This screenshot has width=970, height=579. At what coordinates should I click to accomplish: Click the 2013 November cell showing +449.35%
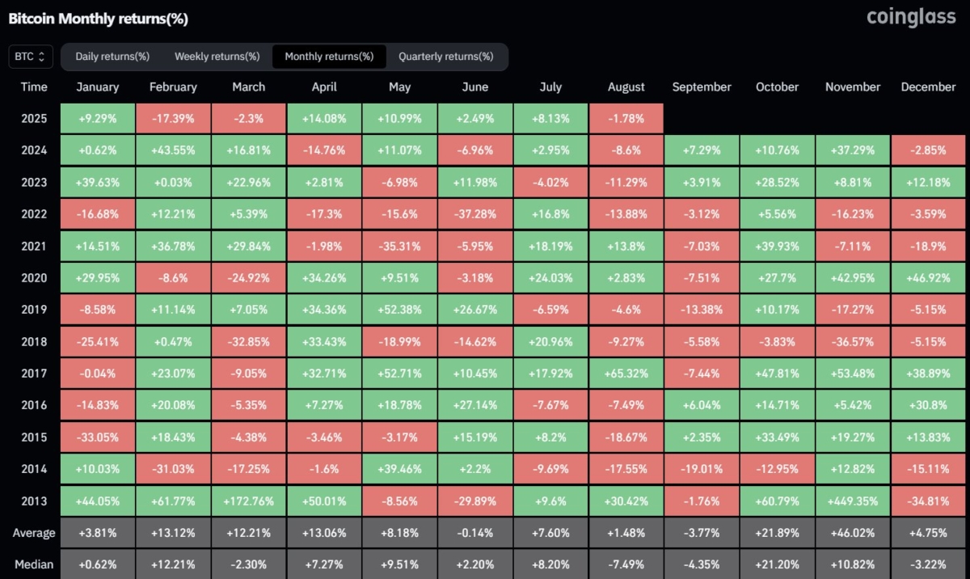[853, 501]
